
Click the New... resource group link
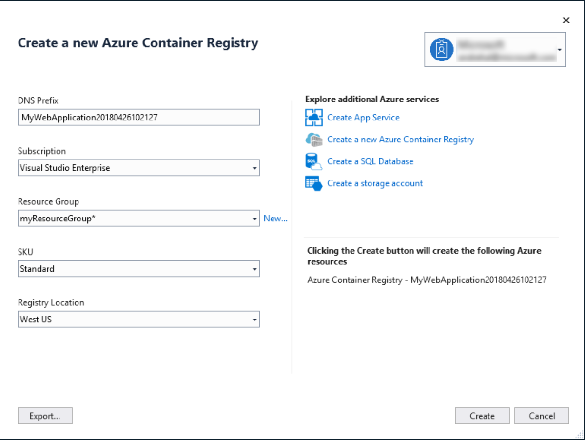pos(275,219)
